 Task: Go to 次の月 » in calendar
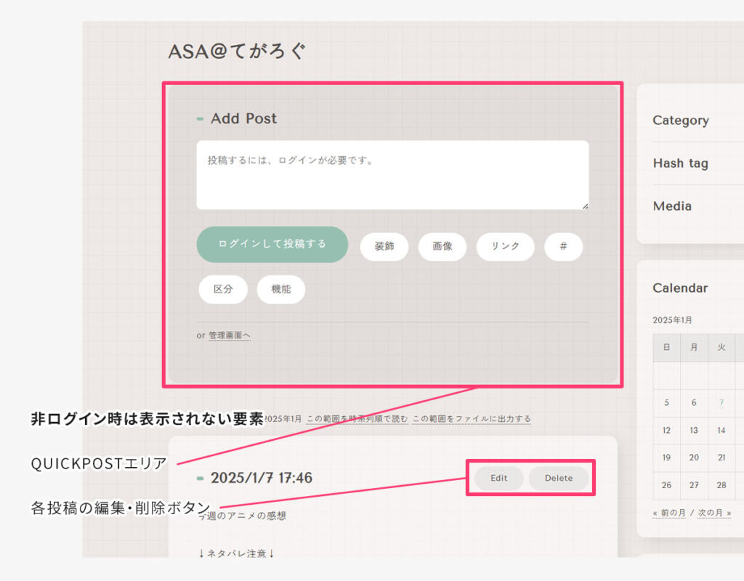(x=714, y=513)
